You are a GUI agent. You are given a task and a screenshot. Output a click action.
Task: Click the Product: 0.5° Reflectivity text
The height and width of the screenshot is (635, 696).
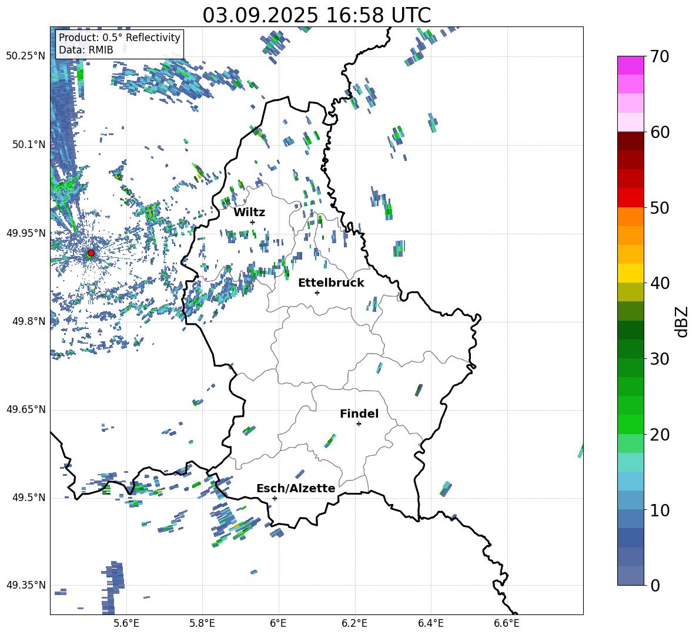click(119, 38)
